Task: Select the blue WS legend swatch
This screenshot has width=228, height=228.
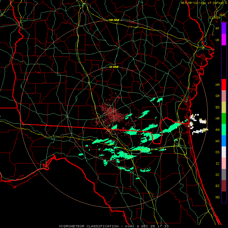Action: coord(224,141)
